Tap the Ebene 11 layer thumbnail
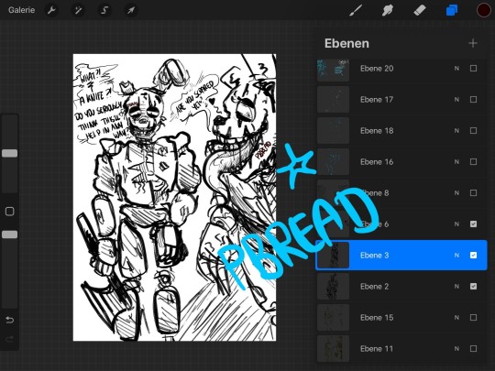The height and width of the screenshot is (371, 495). click(x=333, y=349)
